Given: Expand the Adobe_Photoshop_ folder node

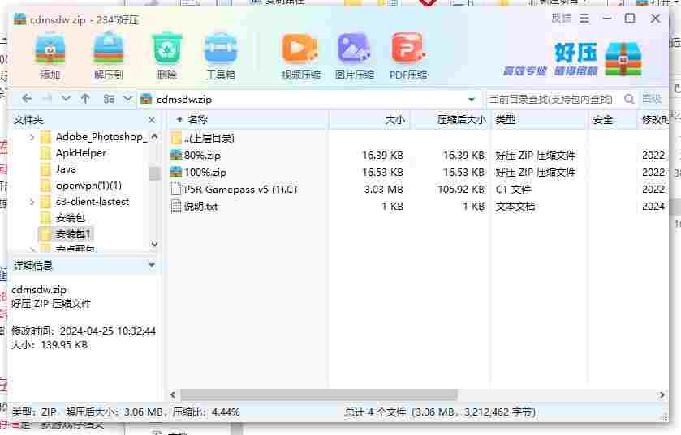Looking at the screenshot, I should click(32, 138).
